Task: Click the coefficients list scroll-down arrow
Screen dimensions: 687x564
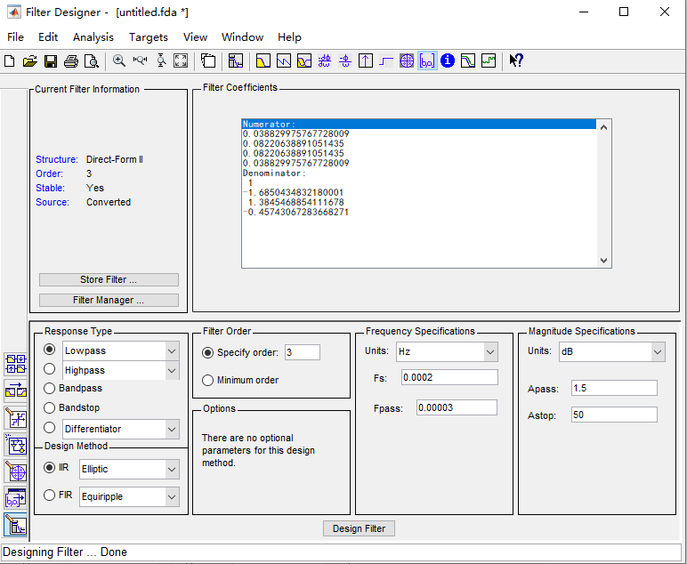Action: click(x=603, y=261)
